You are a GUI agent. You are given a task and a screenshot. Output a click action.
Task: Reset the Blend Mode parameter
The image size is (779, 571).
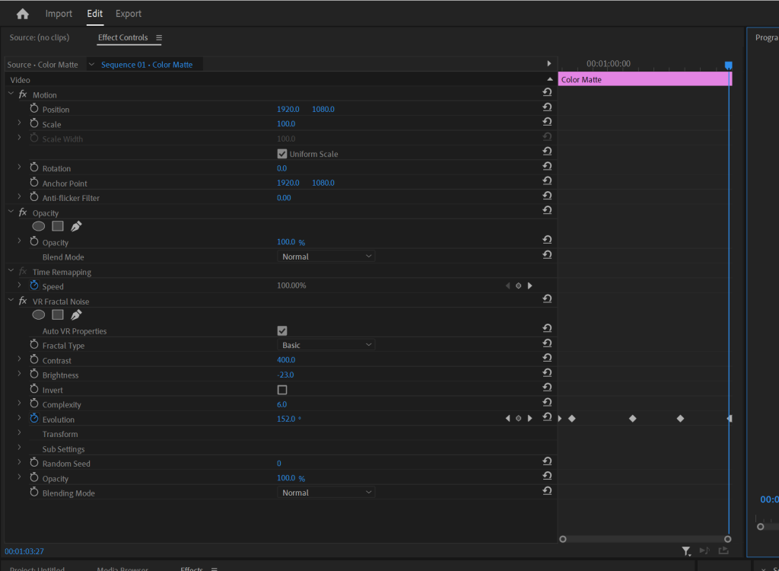[x=547, y=254]
